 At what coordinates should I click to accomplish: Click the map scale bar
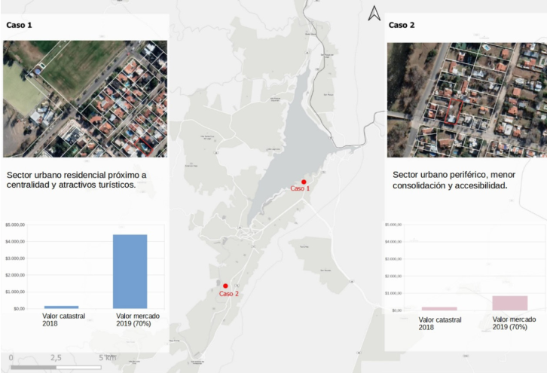57,367
